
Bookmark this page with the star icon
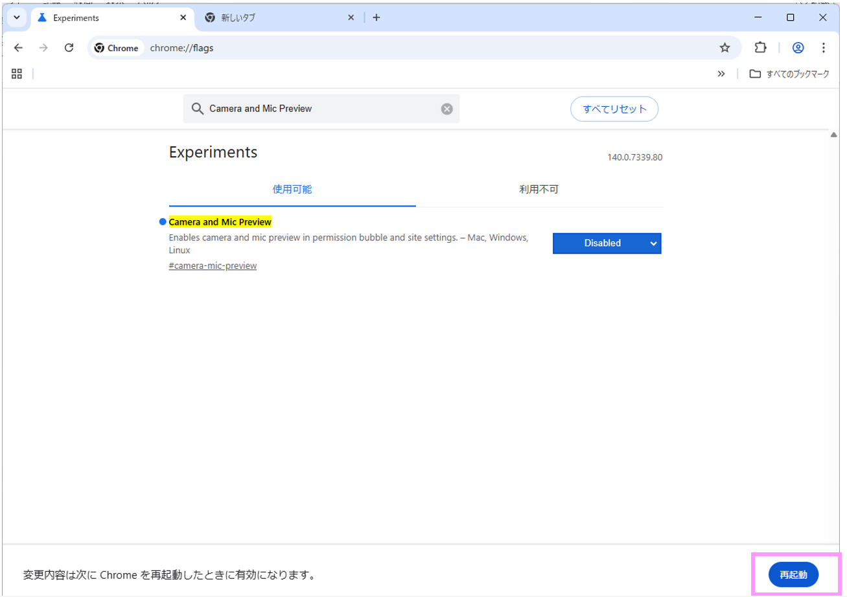pos(725,47)
